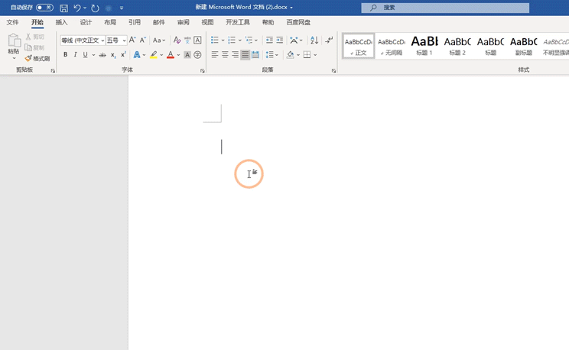Viewport: 569px width, 350px height.
Task: Click the Character Border icon
Action: 197,40
